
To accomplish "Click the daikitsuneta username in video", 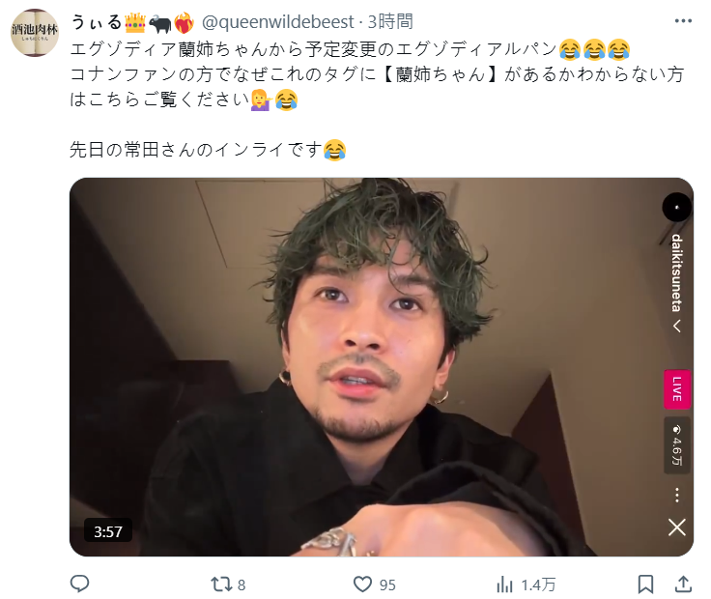I will [677, 273].
